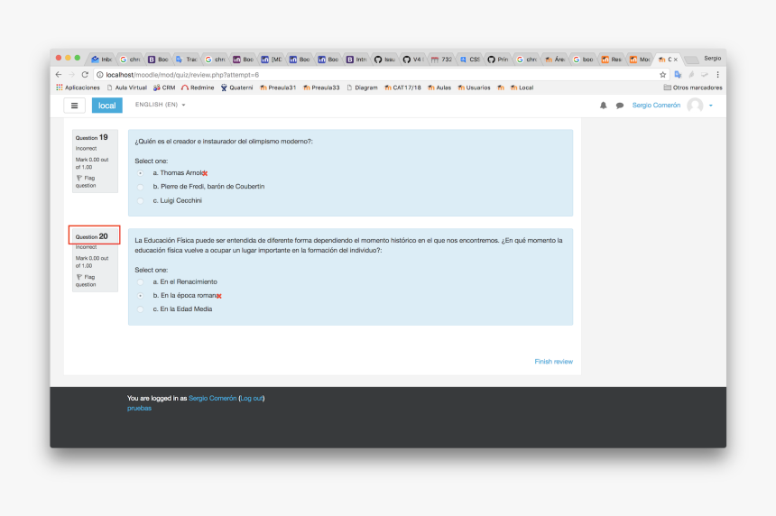Open the Chrome three-dot menu

click(x=717, y=75)
